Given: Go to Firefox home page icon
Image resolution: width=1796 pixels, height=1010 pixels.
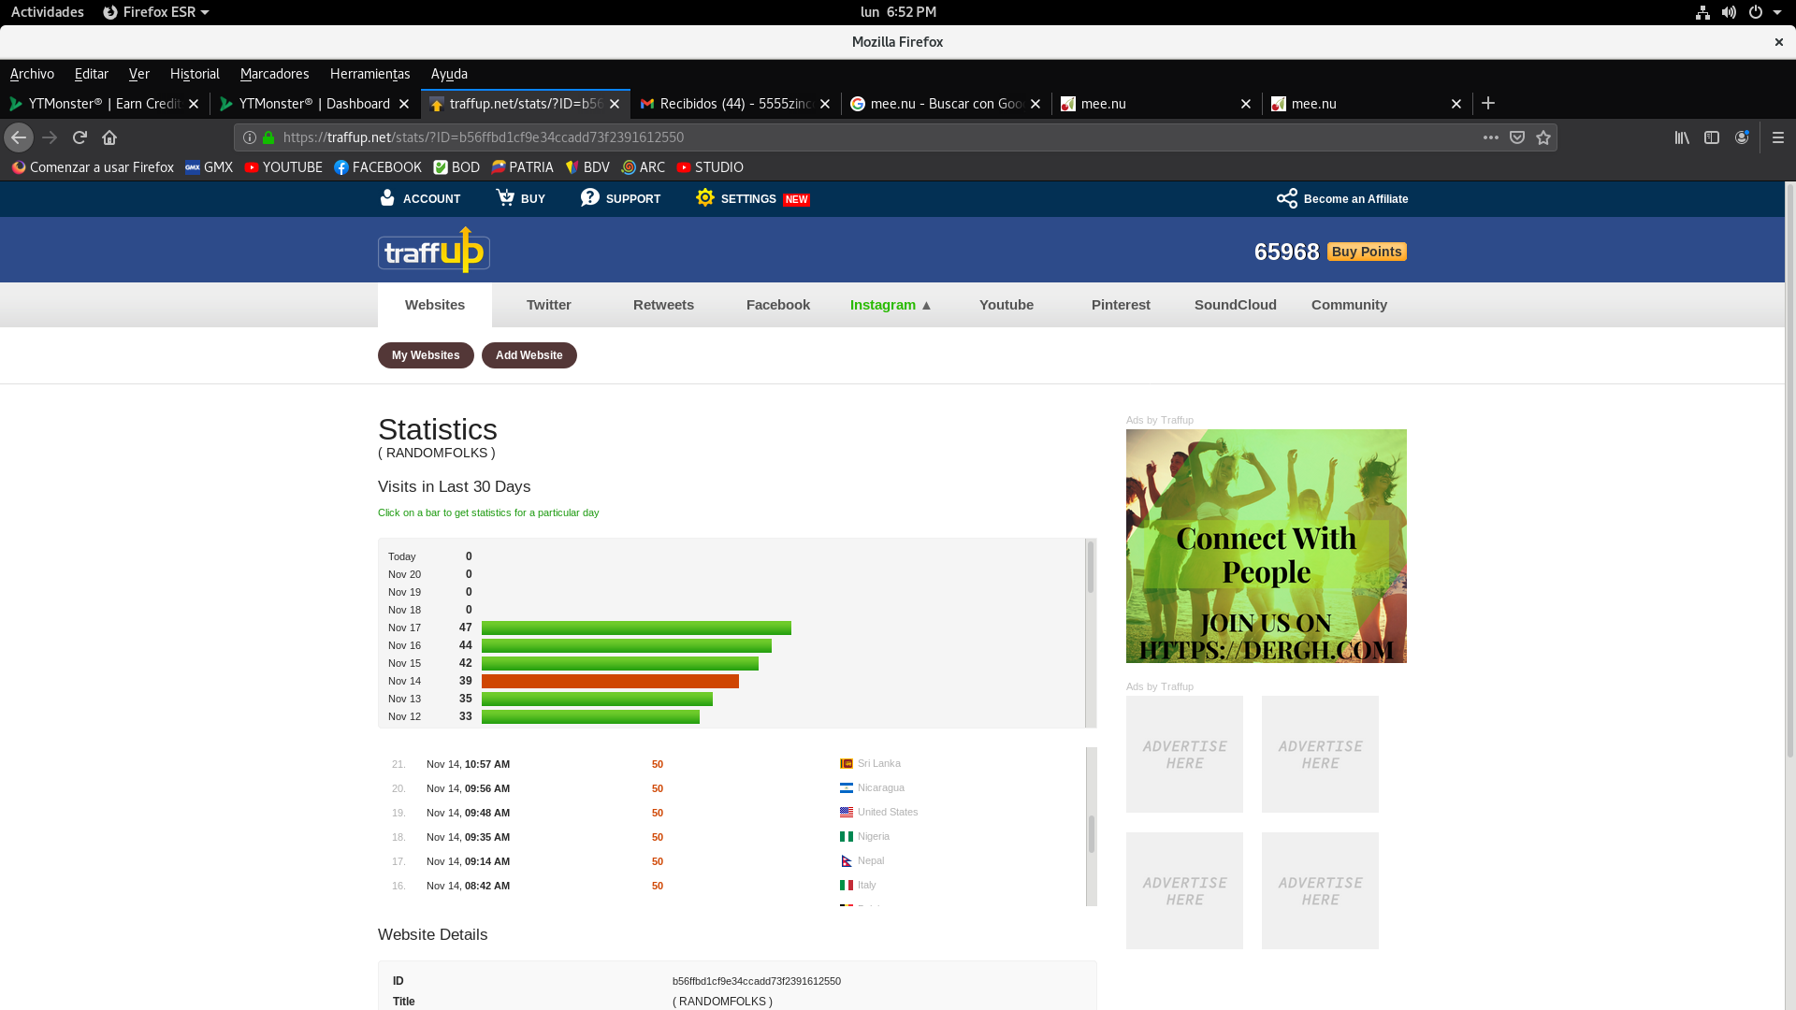Looking at the screenshot, I should (x=109, y=137).
